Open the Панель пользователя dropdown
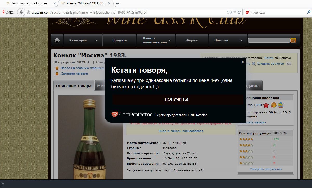 [156, 40]
